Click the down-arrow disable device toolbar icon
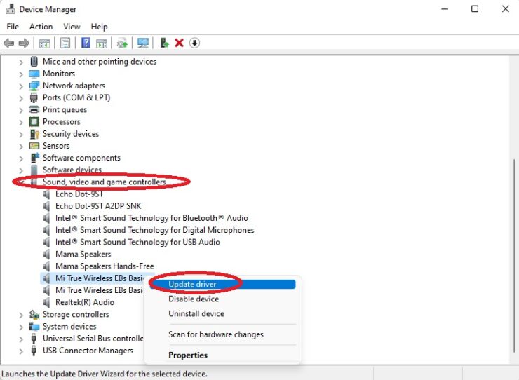This screenshot has height=380, width=519. (x=195, y=43)
